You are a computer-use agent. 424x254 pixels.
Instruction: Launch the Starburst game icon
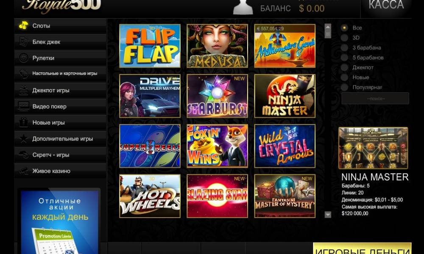217,96
